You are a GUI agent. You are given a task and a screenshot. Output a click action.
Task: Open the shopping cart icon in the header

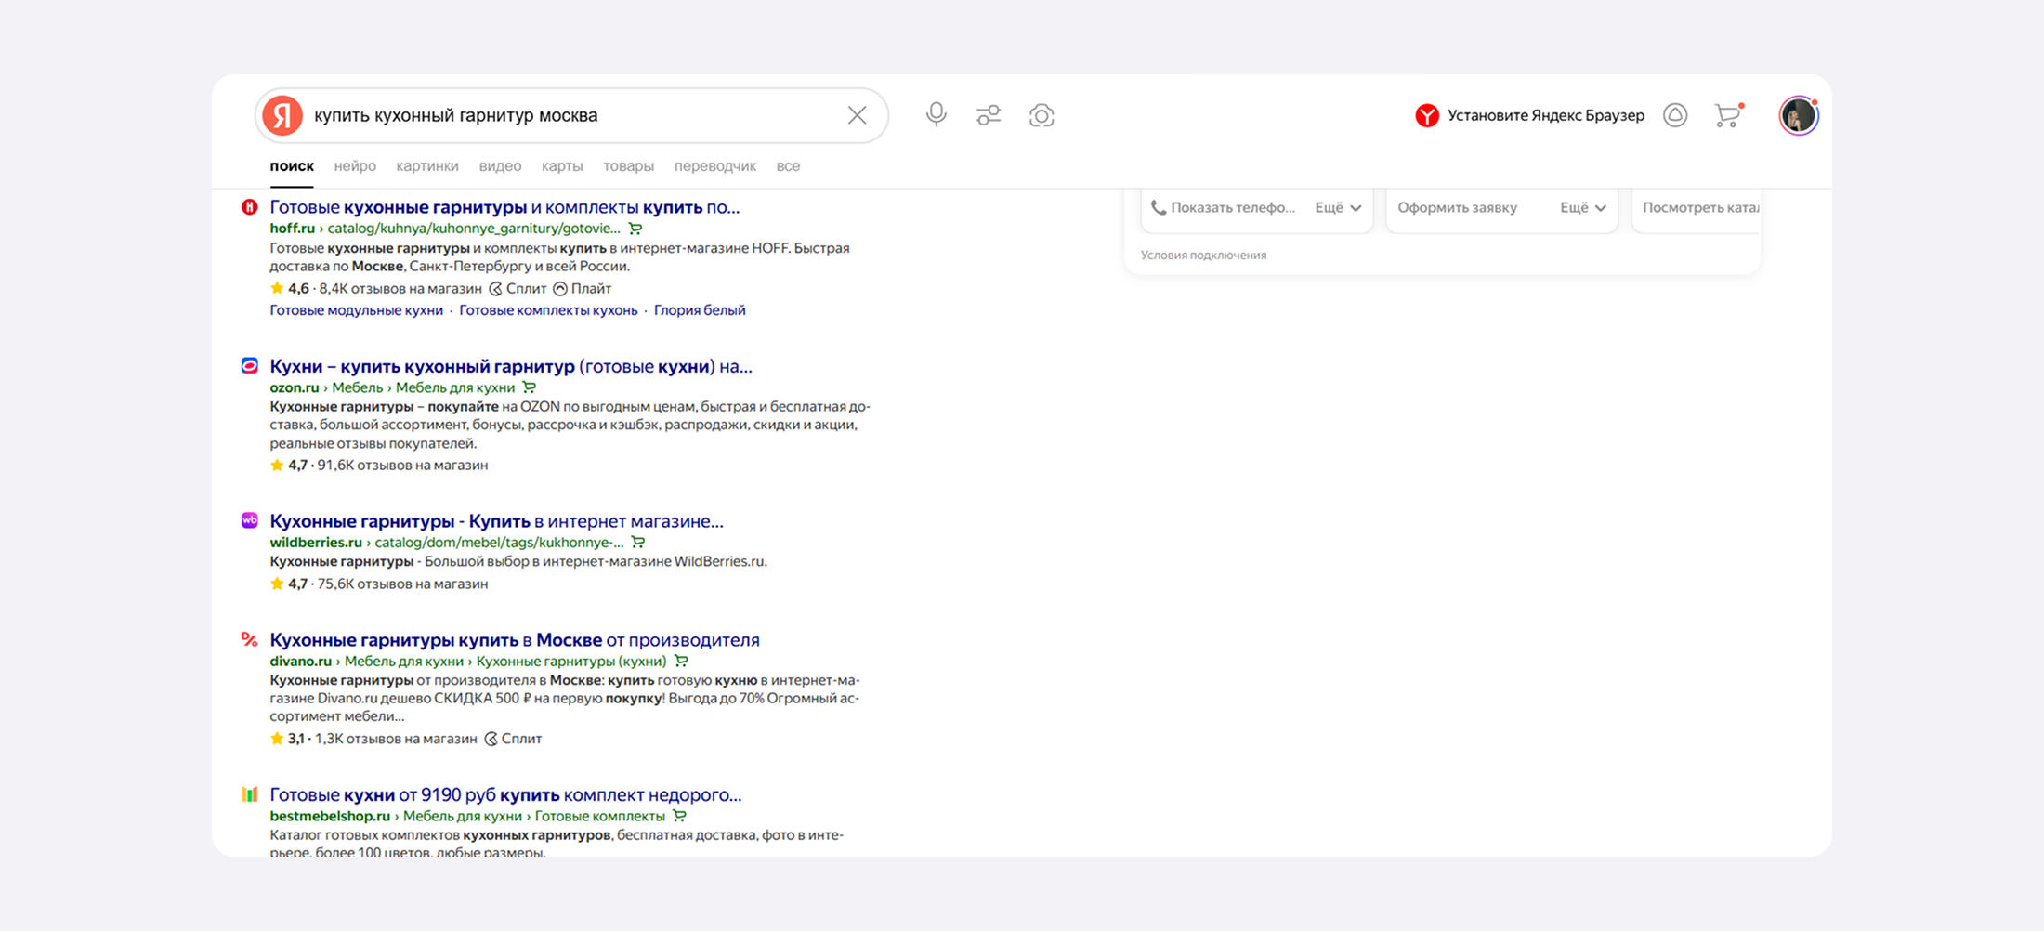[1728, 115]
